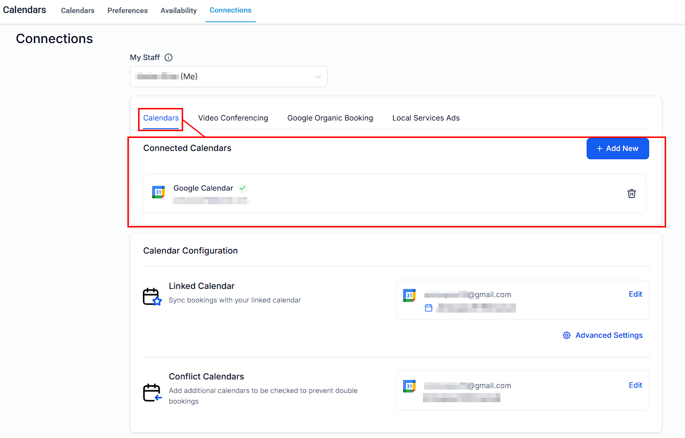This screenshot has height=438, width=685.
Task: Edit the Linked Calendar setting
Action: pyautogui.click(x=635, y=294)
